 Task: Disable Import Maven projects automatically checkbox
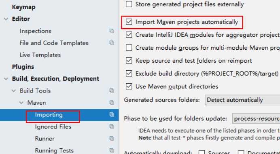pos(129,22)
